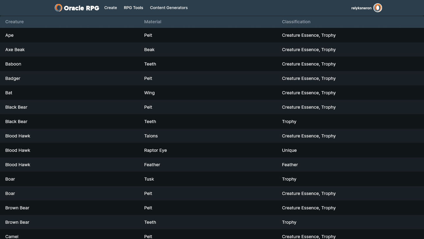Click the Blood Hawk Feather row
This screenshot has width=424, height=239.
[x=152, y=165]
